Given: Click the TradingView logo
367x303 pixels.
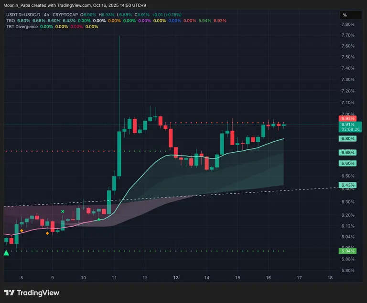Looking at the screenshot, I should (31, 293).
